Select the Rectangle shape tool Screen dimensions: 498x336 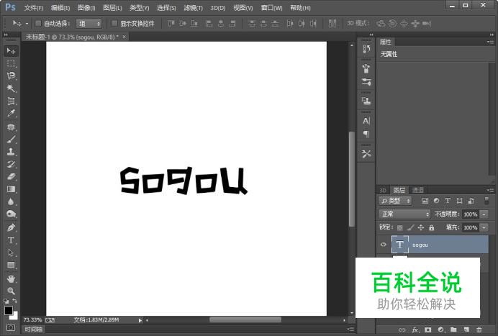pos(11,265)
